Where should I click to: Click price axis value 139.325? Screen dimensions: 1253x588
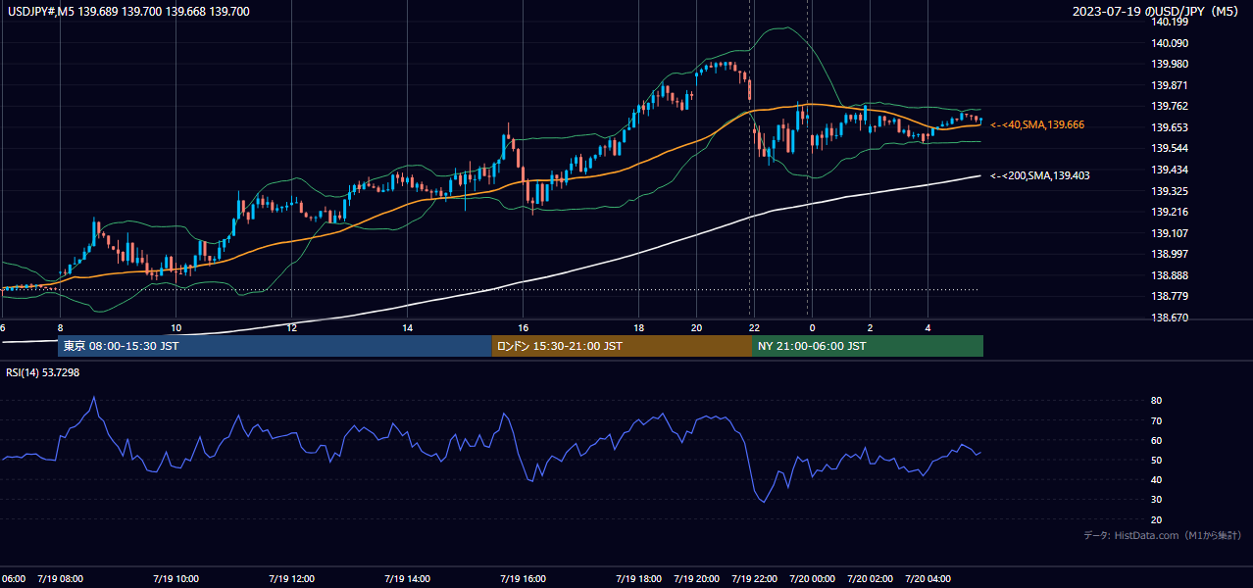point(1171,191)
